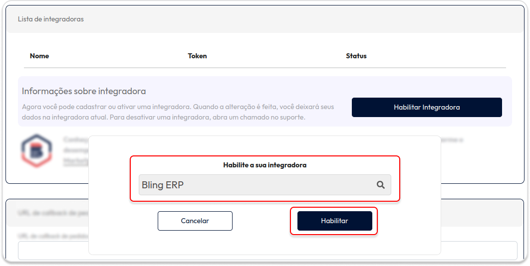
Task: Sort by the Token column header
Action: tap(198, 56)
